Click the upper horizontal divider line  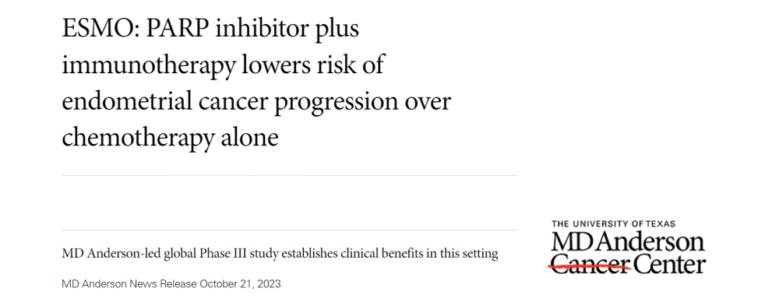click(290, 175)
